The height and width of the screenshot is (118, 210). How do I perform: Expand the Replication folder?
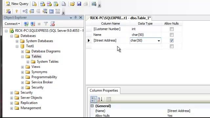(x=11, y=103)
